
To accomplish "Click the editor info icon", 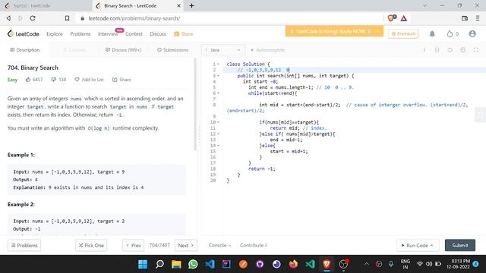I will click(x=424, y=50).
